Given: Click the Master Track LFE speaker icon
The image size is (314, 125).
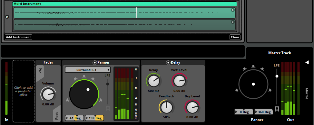Looking at the screenshot, I should click(x=277, y=109).
